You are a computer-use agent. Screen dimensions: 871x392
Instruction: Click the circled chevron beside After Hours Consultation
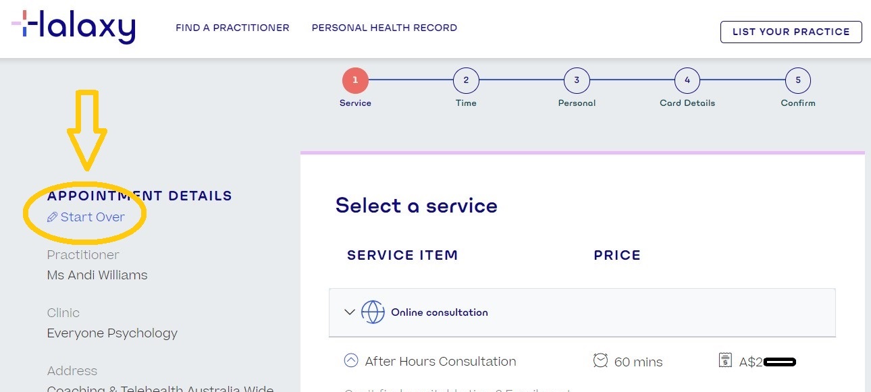(x=350, y=360)
